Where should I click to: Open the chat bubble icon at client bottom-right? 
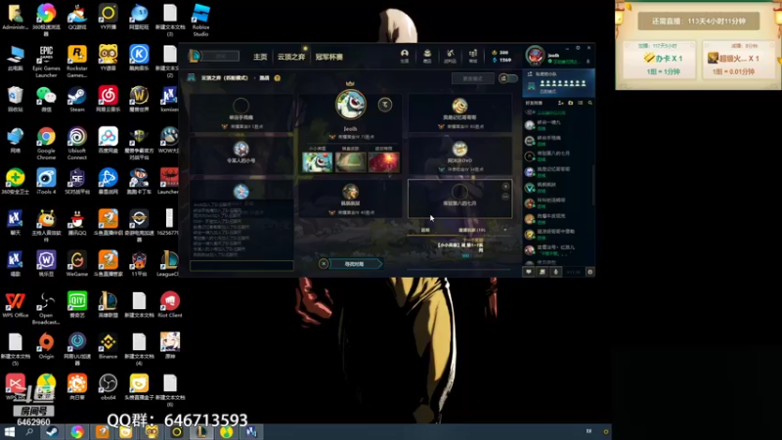click(x=529, y=272)
